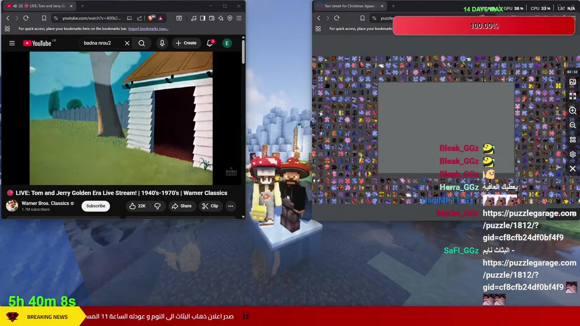Open Brave Shields lion icon

(151, 18)
